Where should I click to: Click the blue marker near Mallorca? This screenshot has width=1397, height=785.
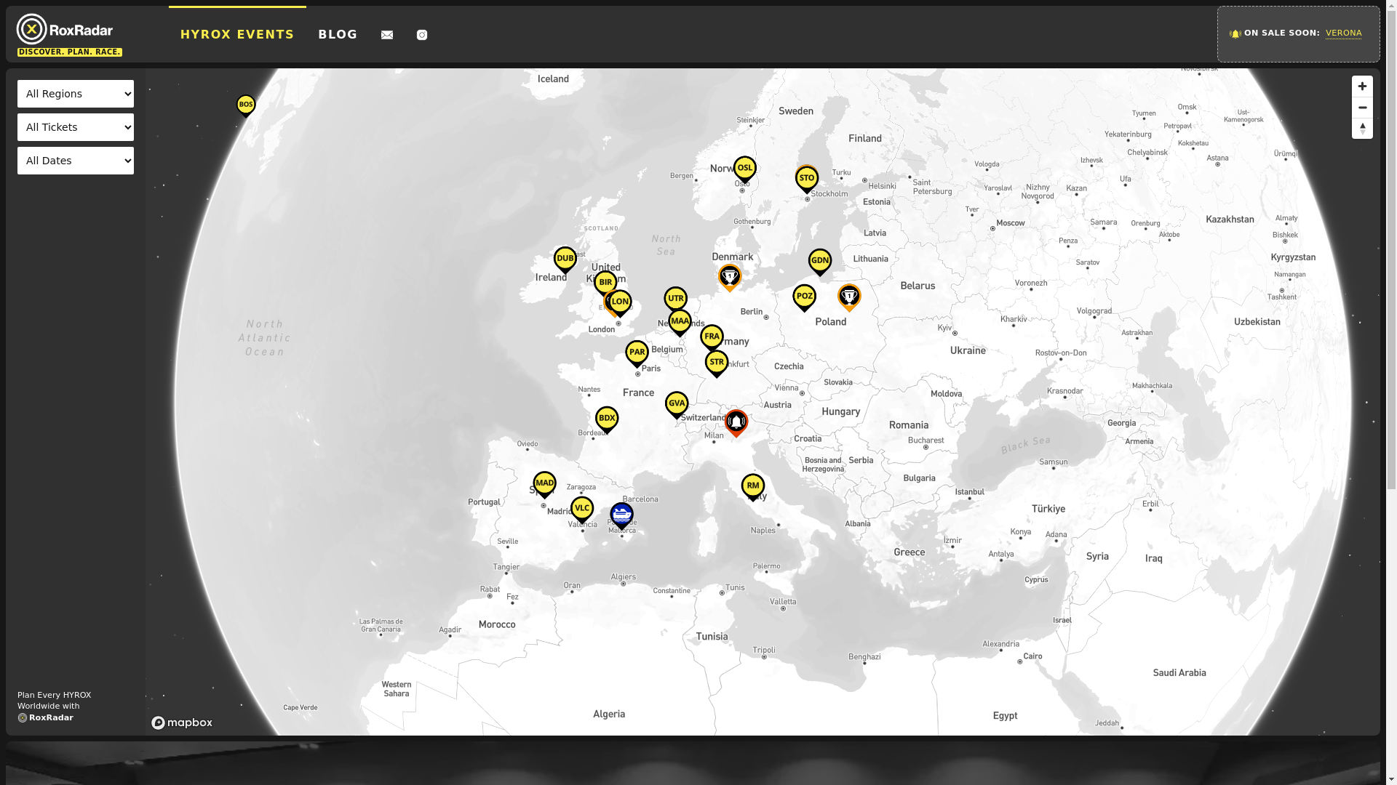point(621,516)
